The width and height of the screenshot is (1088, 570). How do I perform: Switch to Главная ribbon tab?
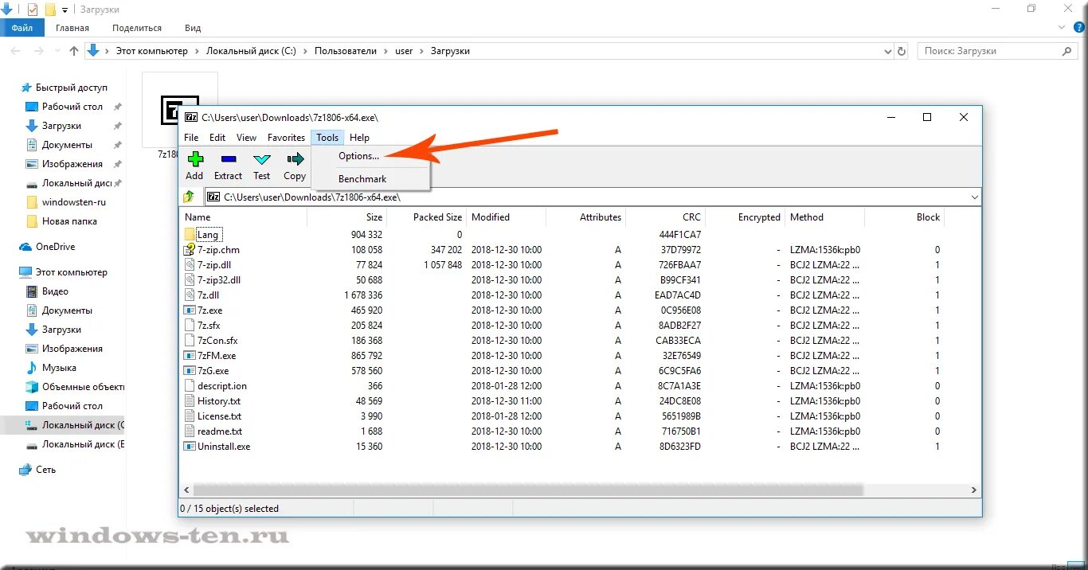pyautogui.click(x=72, y=28)
